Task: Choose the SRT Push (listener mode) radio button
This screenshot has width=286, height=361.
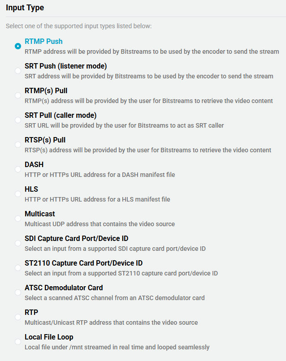Action: [x=18, y=71]
